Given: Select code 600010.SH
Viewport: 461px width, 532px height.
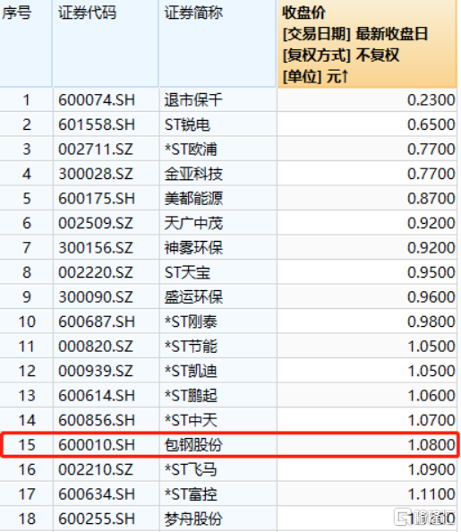Looking at the screenshot, I should [x=97, y=445].
